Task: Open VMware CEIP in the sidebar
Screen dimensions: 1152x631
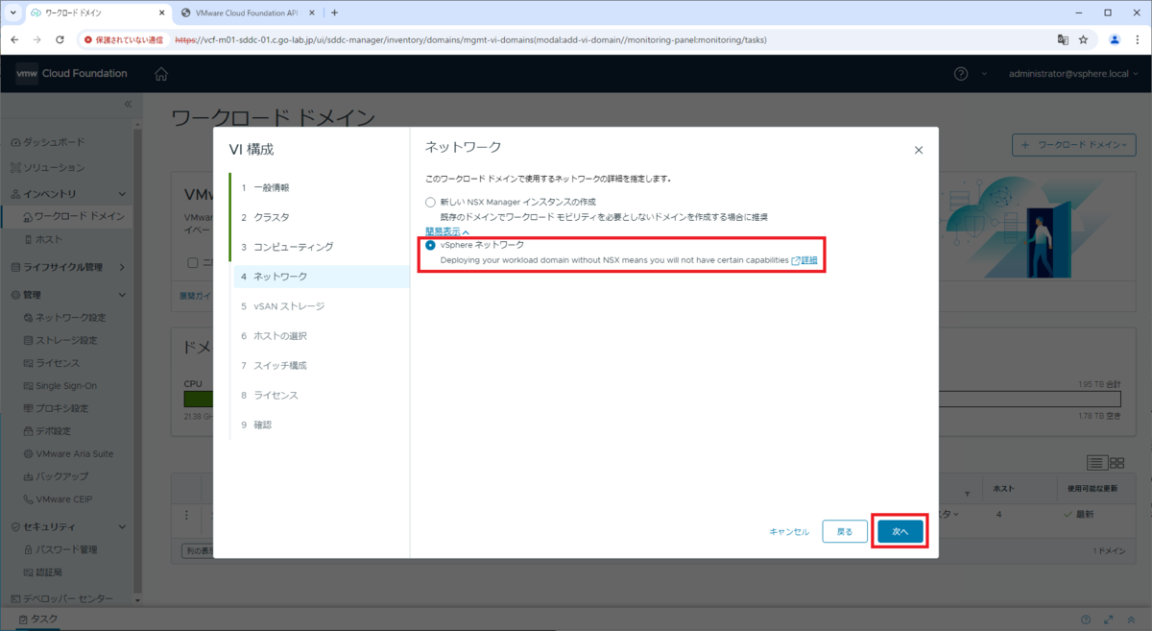Action: [x=58, y=498]
